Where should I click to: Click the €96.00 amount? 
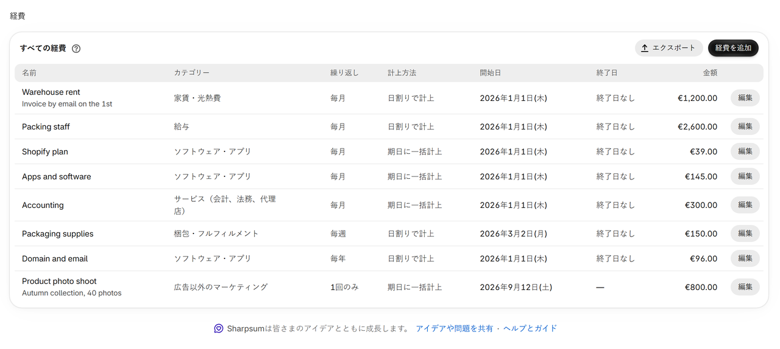(703, 258)
